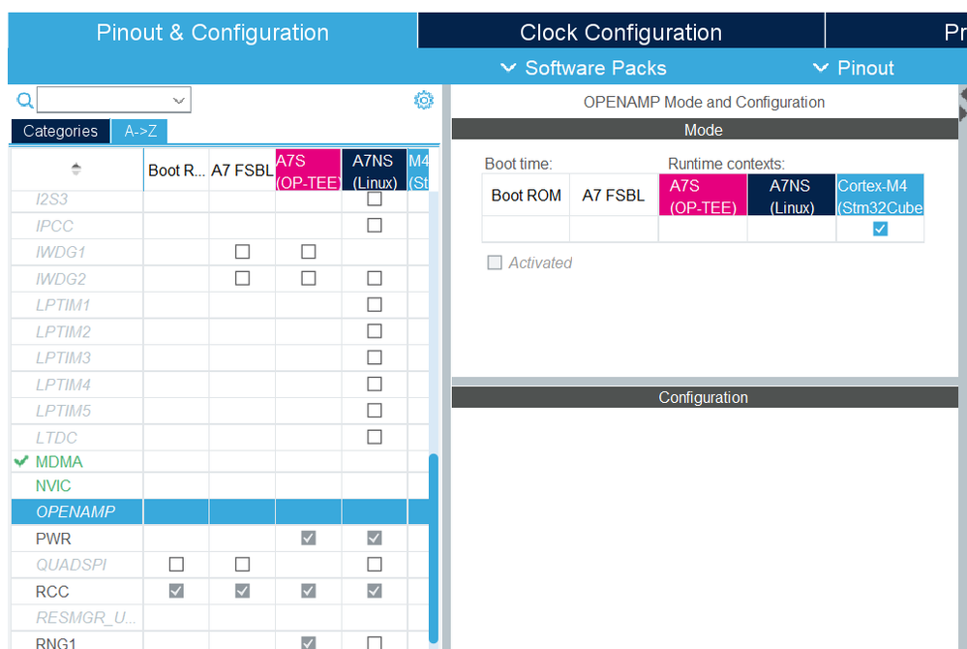Toggle LTDC A7NS (Linux) checkbox
967x649 pixels.
[375, 437]
